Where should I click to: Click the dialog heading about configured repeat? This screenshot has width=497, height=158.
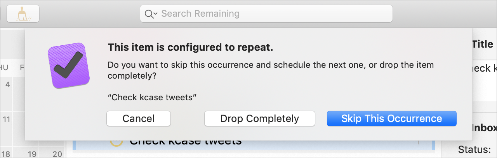(190, 47)
